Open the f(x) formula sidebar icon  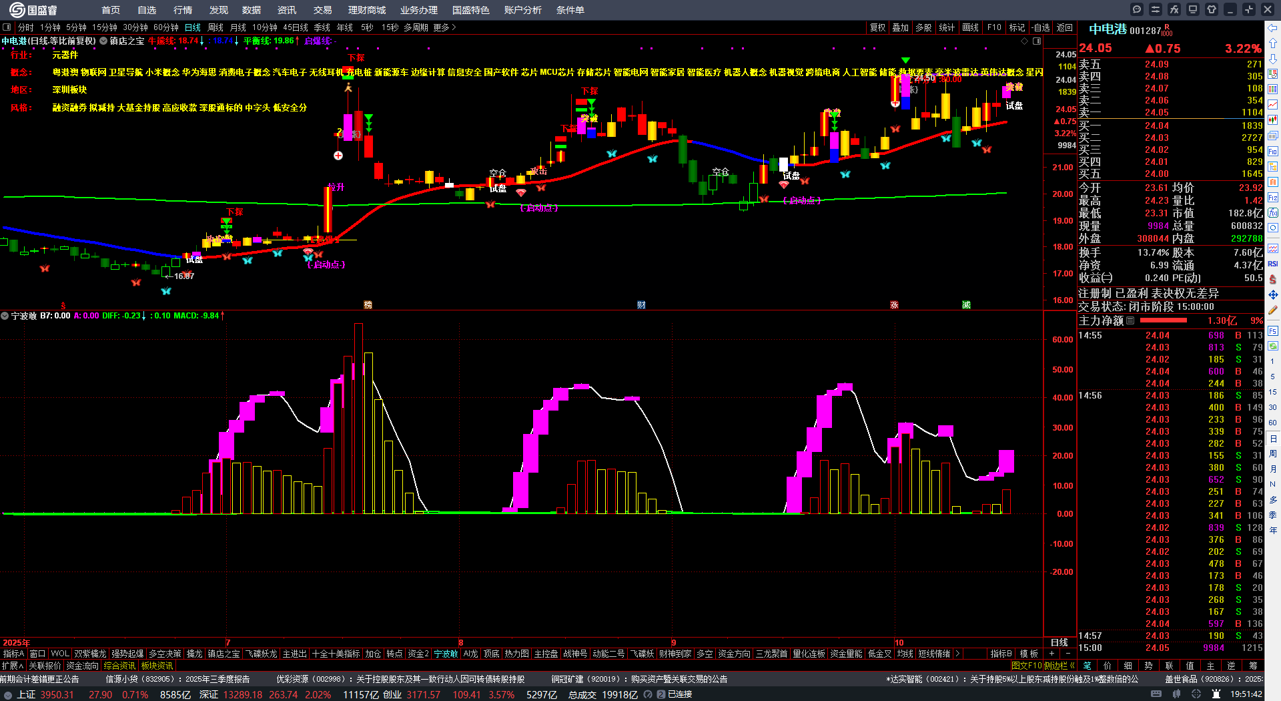pyautogui.click(x=1273, y=213)
